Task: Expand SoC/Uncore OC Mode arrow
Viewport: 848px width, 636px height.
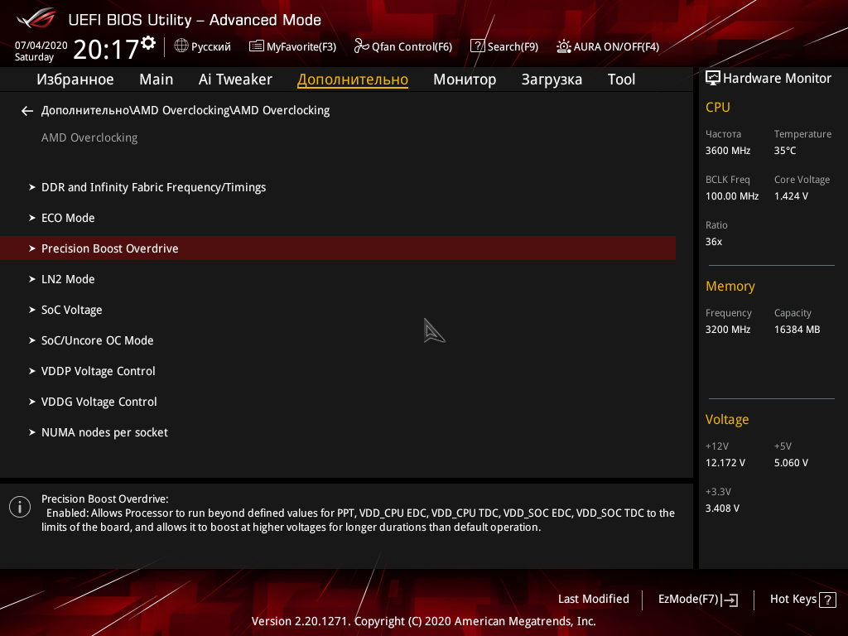Action: coord(32,340)
